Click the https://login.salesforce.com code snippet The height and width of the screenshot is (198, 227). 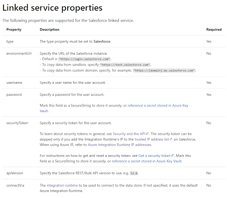tap(84, 59)
